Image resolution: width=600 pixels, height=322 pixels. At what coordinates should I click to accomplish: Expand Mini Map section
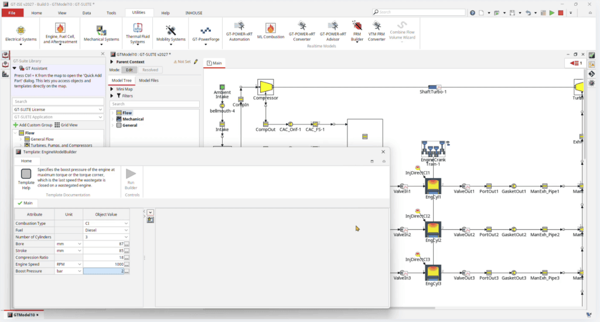112,89
